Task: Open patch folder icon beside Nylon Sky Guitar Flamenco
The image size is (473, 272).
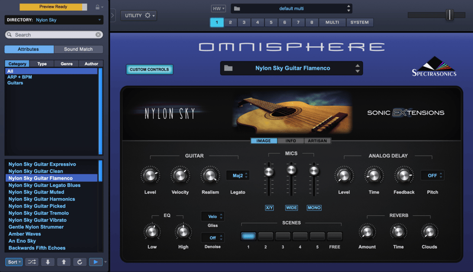Action: click(x=228, y=68)
